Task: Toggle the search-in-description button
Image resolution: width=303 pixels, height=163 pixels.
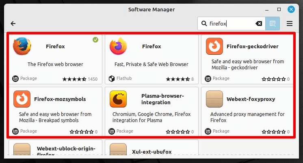Action: (273, 24)
